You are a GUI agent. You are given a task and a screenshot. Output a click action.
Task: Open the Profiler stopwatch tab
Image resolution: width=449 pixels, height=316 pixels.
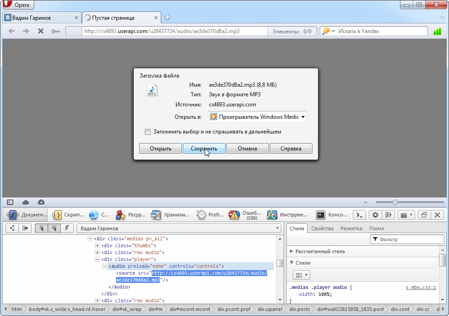210,215
